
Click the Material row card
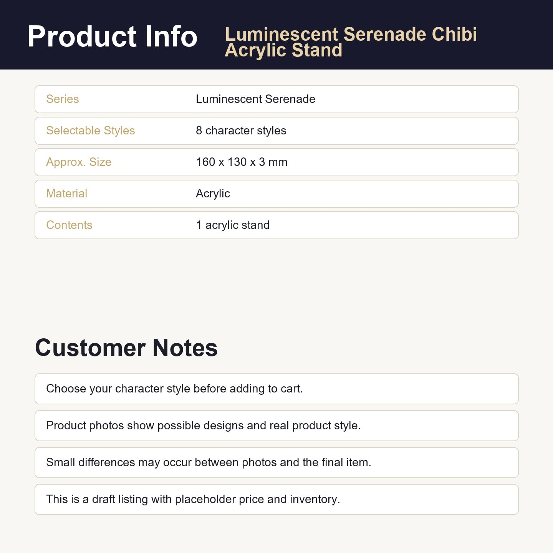[276, 194]
